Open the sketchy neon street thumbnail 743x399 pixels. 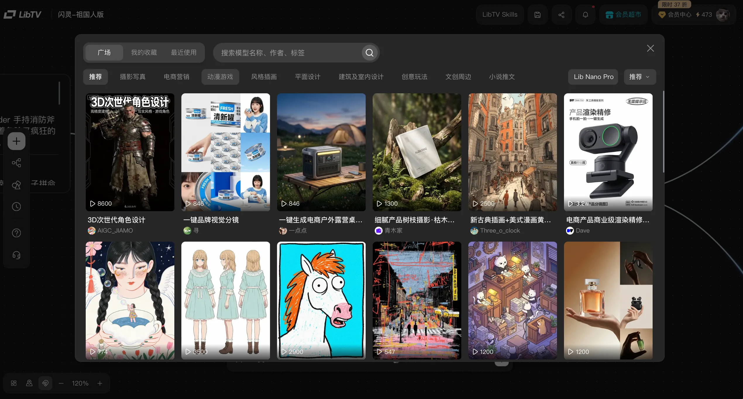417,300
